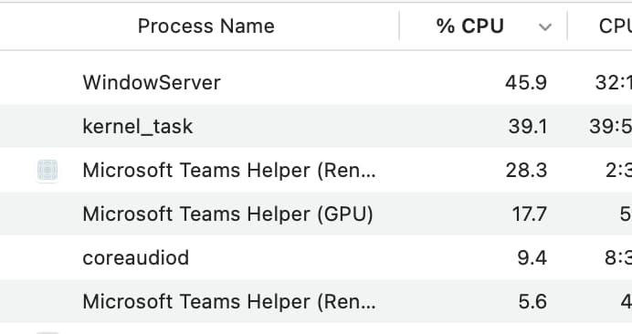
Task: Select the WindowServer process row
Action: pos(316,83)
